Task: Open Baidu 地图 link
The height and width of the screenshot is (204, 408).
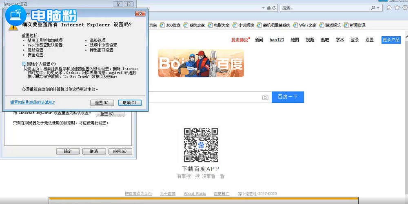Action: (x=295, y=40)
